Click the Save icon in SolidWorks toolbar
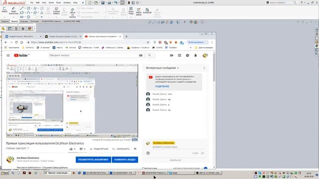This screenshot has height=179, width=319. [103, 2]
